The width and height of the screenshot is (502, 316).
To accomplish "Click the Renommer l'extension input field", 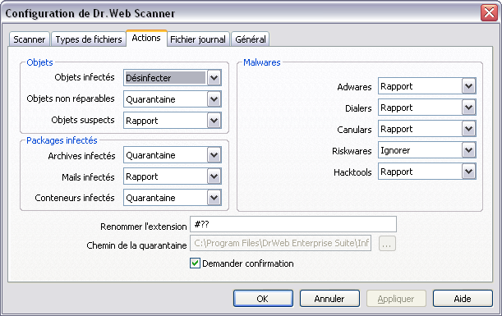I will coord(293,224).
